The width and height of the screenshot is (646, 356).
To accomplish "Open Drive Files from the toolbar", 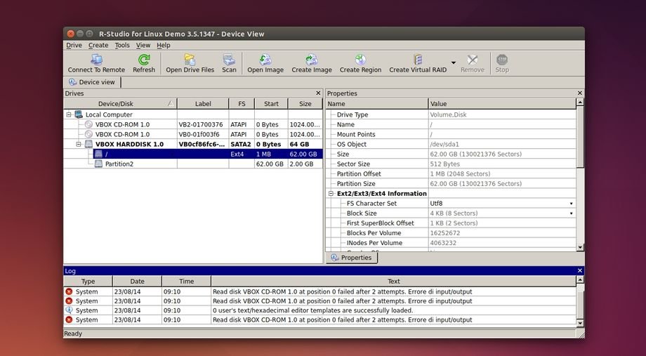I will click(x=190, y=60).
